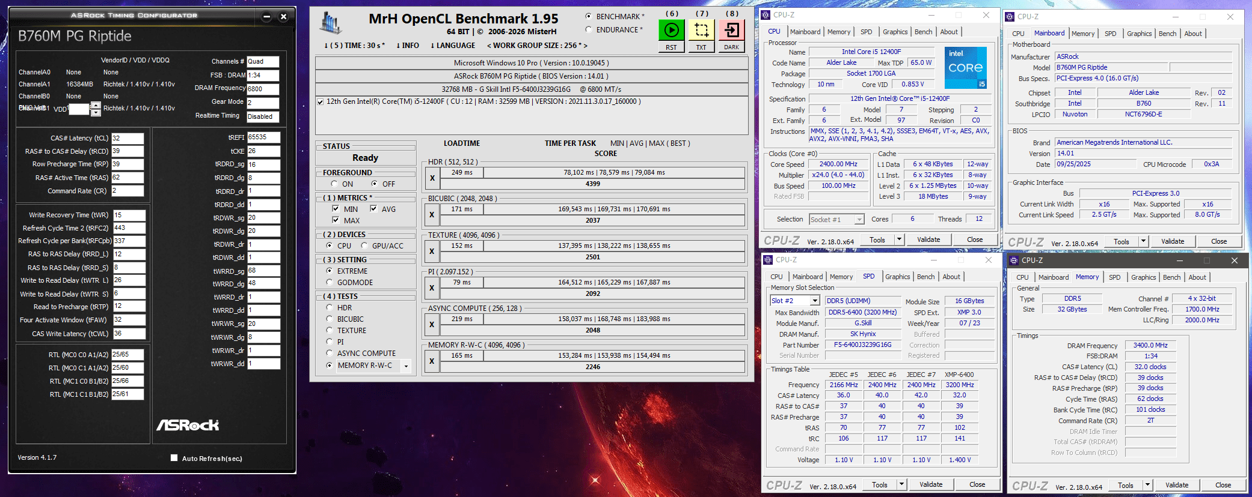Click the CAS# Latency (tCL) field
Viewport: 1252px width, 497px height.
pyautogui.click(x=127, y=138)
